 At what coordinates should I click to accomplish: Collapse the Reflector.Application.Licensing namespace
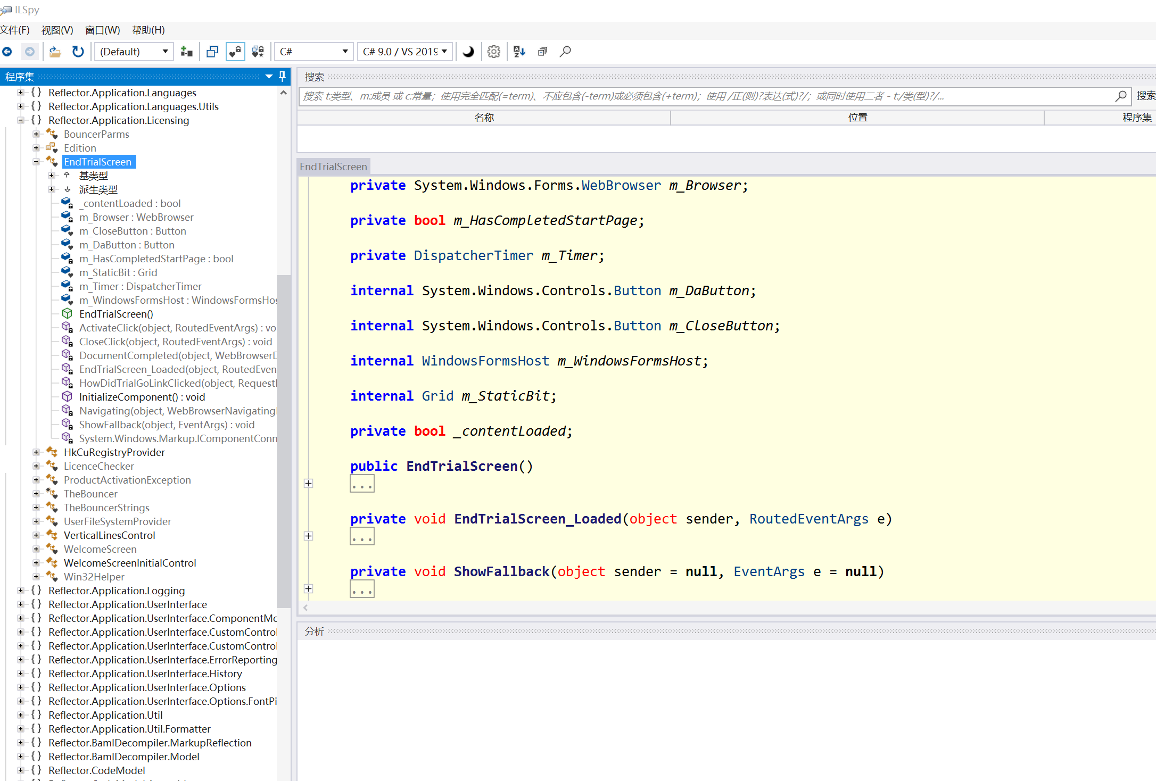click(x=21, y=120)
